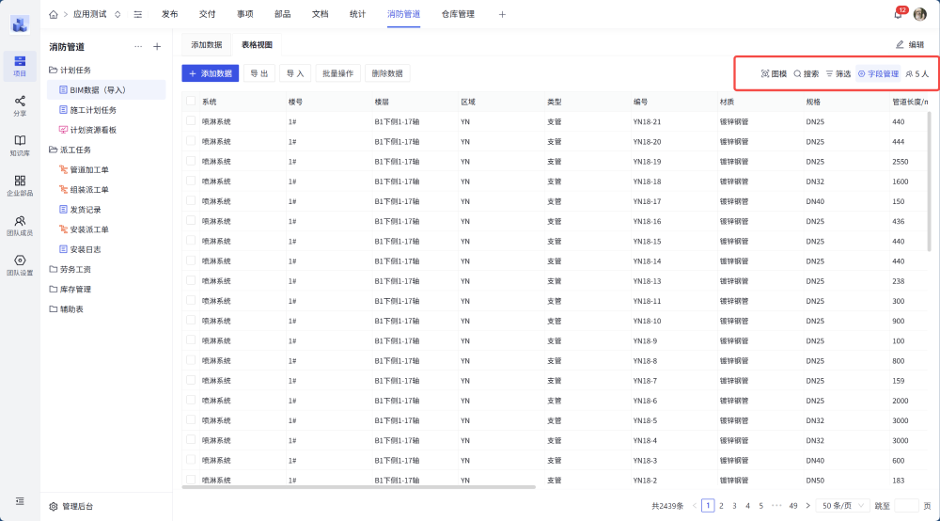Screen dimensions: 940x521
Task: Click the notification bell icon
Action: coord(898,14)
